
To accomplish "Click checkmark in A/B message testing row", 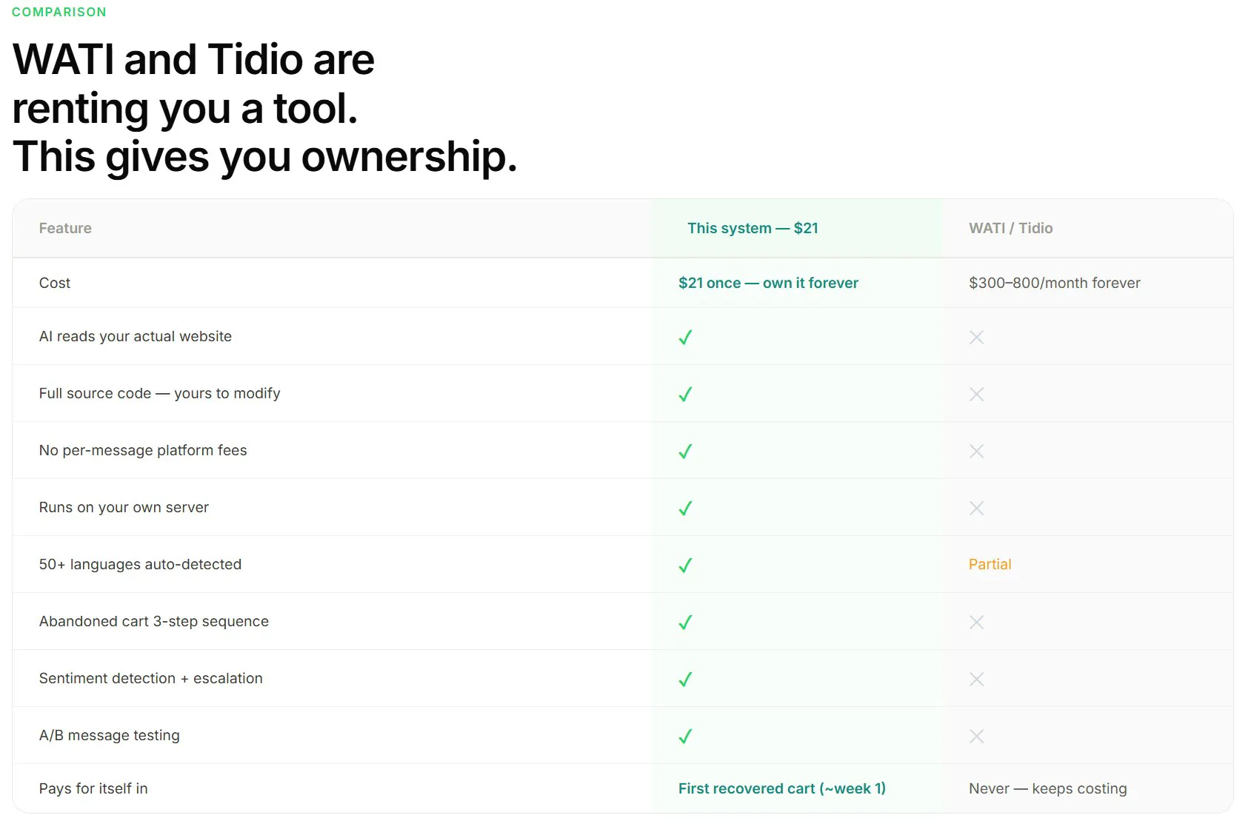I will click(x=685, y=736).
